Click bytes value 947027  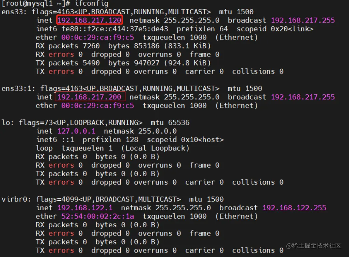[147, 63]
